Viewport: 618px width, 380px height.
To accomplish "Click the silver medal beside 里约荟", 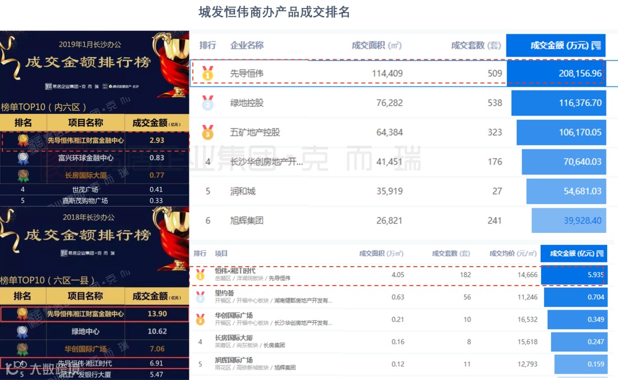I will tap(200, 297).
